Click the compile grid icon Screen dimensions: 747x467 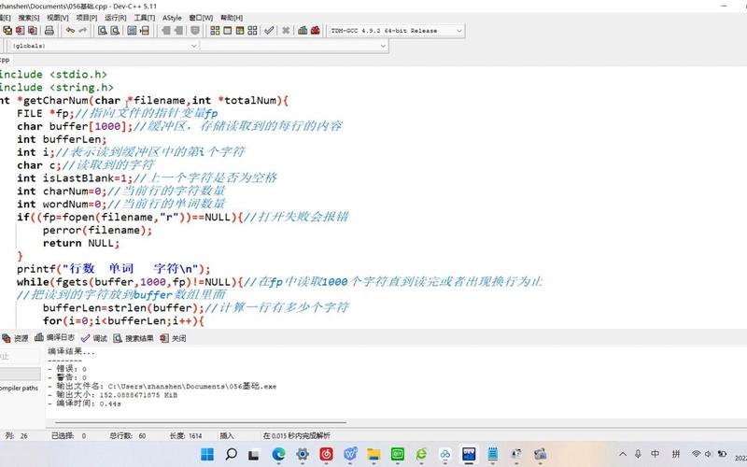pyautogui.click(x=215, y=31)
